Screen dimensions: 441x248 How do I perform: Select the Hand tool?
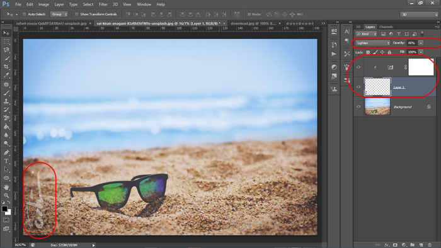[x=6, y=187]
